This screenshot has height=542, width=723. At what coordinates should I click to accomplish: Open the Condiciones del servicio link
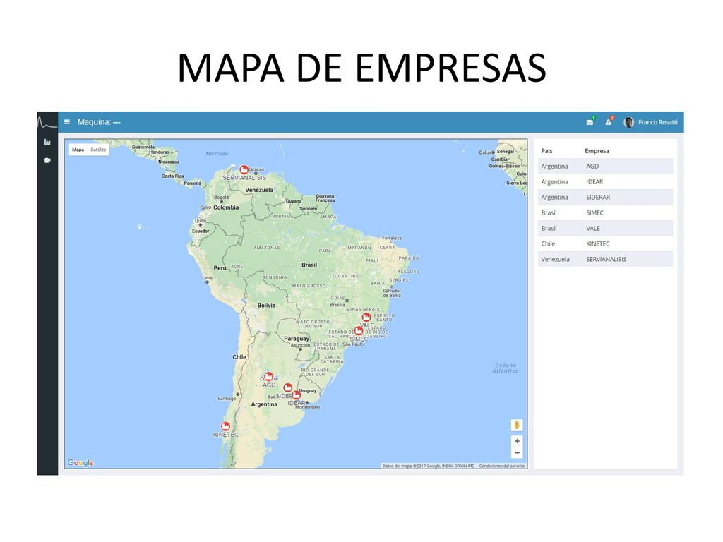(502, 466)
